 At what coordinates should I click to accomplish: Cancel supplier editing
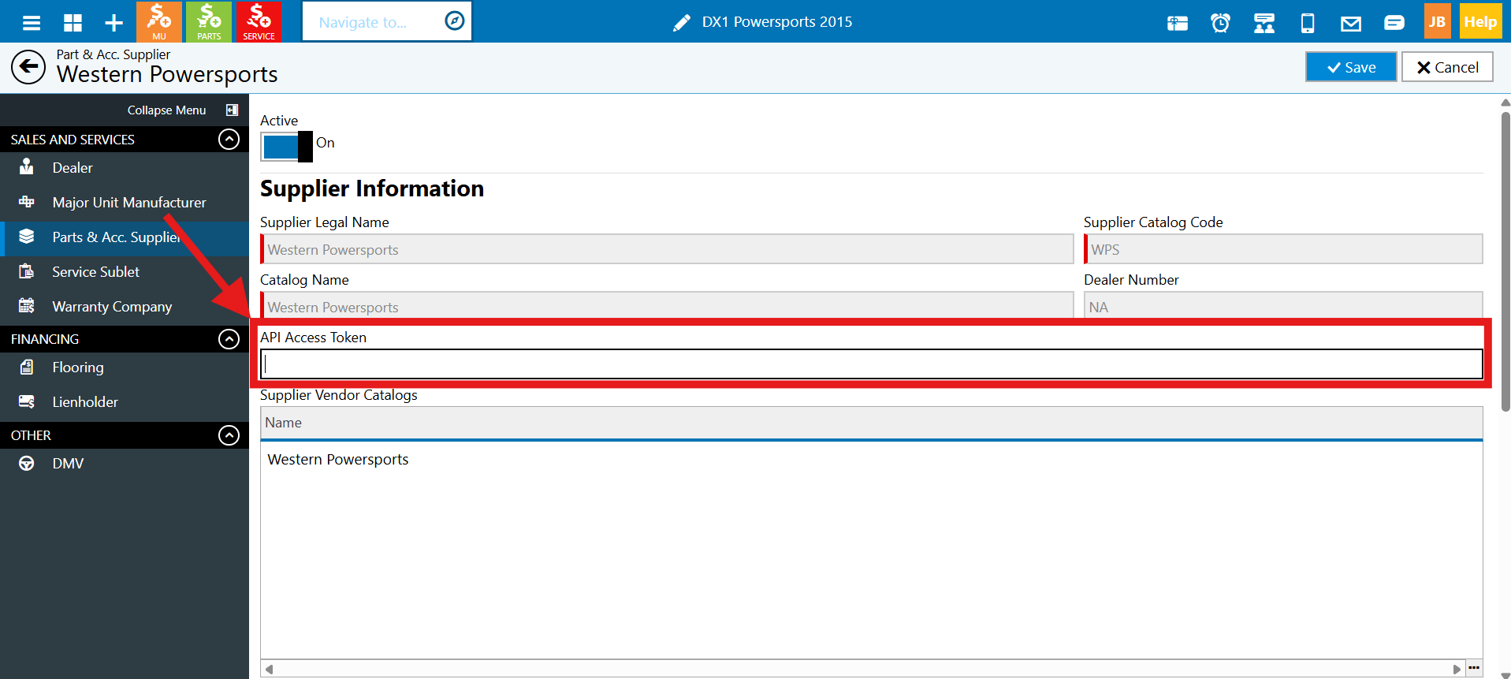(1447, 67)
